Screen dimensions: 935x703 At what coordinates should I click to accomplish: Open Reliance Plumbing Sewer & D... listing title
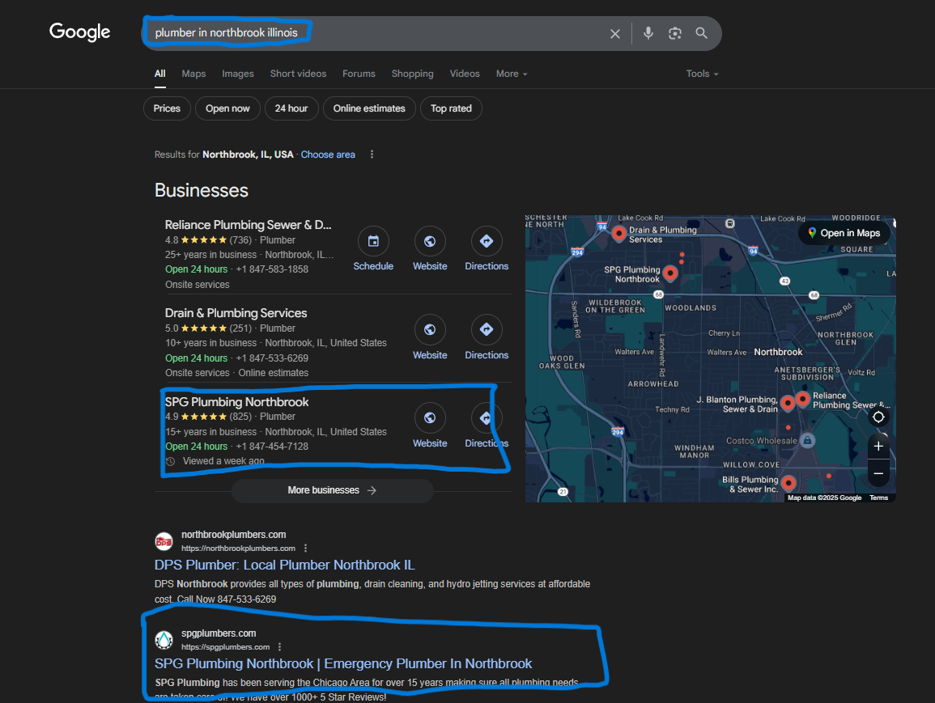click(248, 225)
